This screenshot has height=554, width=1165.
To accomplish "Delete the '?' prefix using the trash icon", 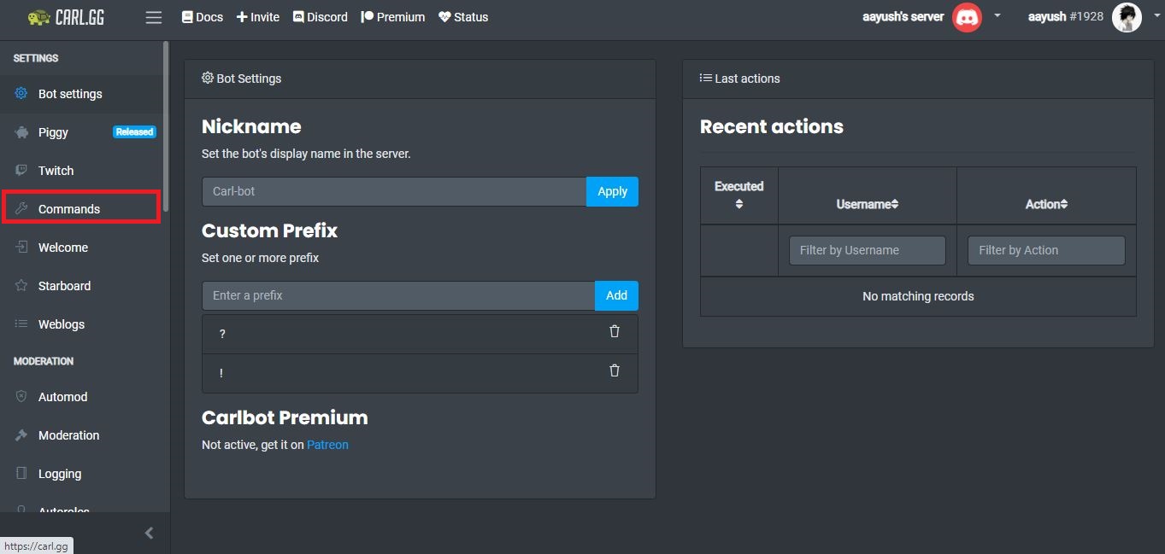I will click(x=614, y=332).
